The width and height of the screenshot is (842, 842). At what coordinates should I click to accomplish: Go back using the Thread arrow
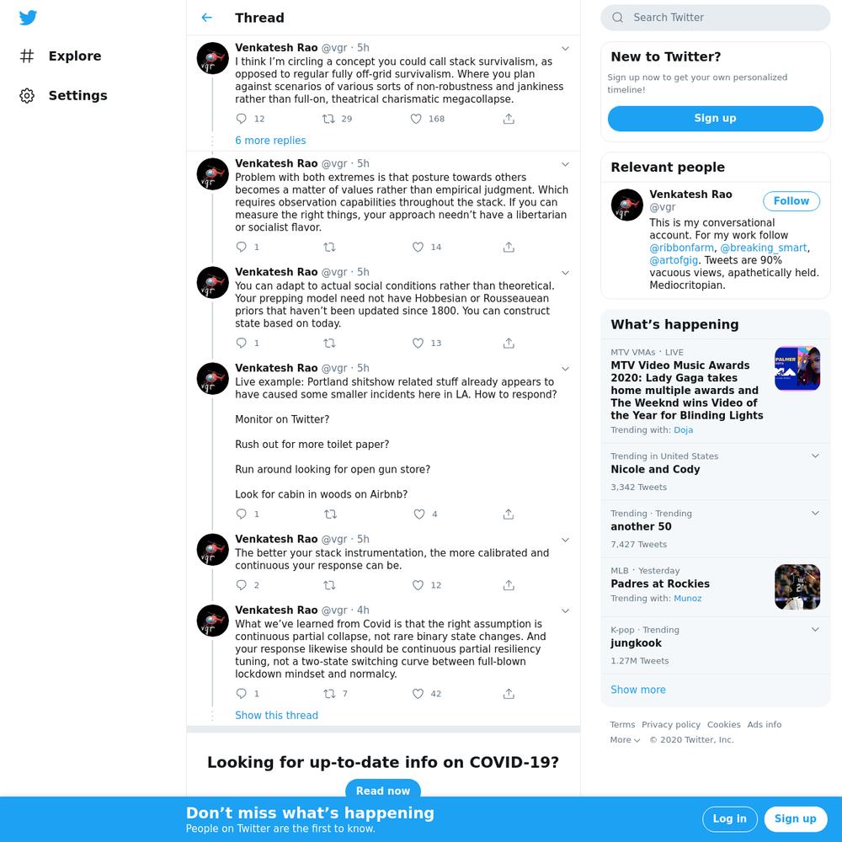[207, 18]
